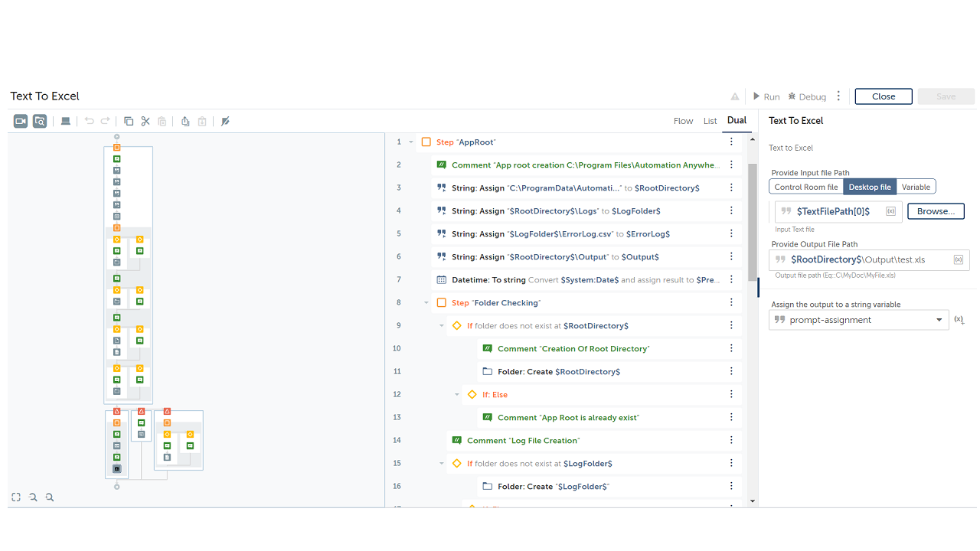Switch to the Flow view tab
Viewport: 980px width, 551px height.
683,121
